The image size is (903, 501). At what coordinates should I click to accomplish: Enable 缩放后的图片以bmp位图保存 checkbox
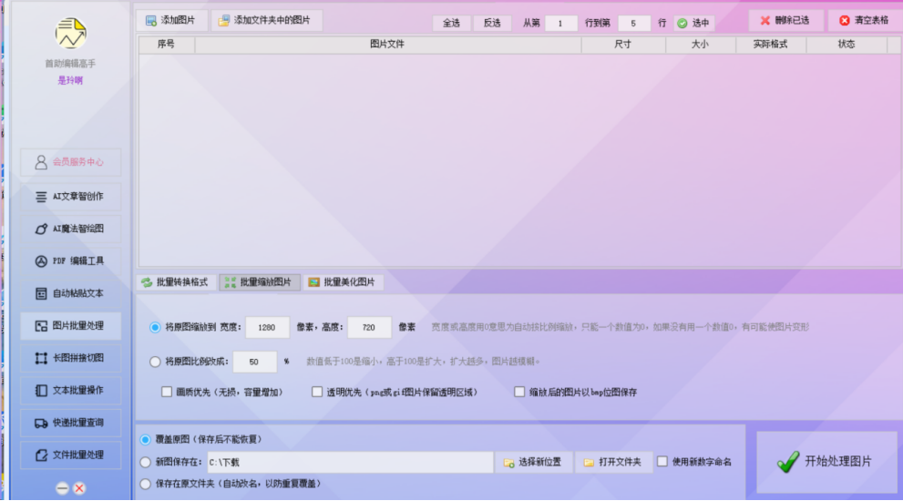(518, 393)
